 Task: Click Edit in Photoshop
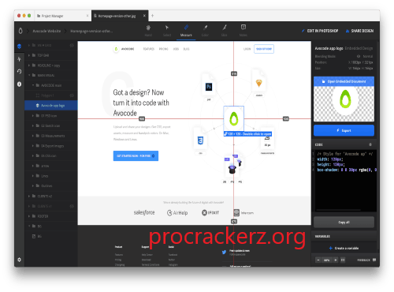[320, 31]
